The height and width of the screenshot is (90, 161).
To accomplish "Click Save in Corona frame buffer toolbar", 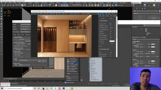I will tap(34, 14).
